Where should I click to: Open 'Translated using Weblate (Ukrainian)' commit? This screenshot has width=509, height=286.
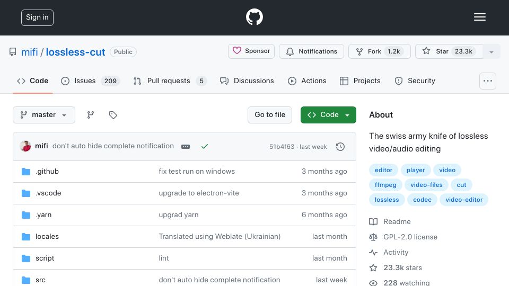pyautogui.click(x=220, y=236)
